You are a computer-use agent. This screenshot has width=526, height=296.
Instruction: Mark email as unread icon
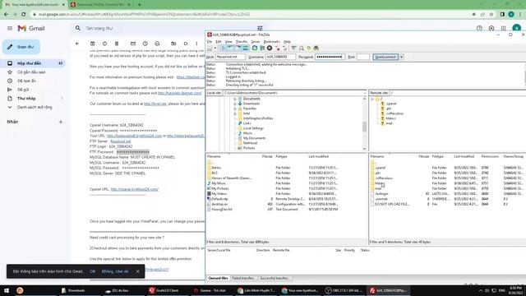[133, 44]
